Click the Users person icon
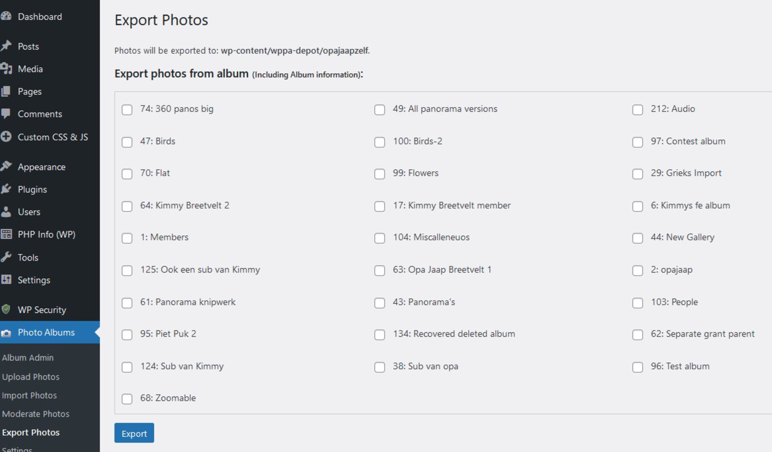 [6, 212]
